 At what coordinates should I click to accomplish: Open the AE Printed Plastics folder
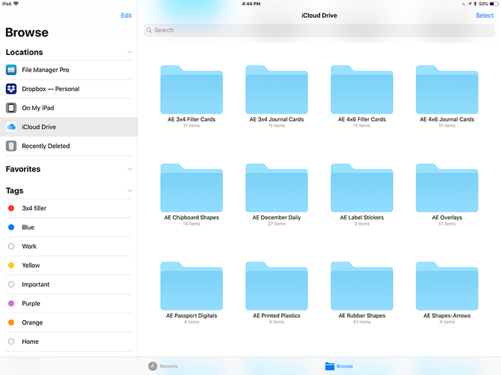tap(277, 286)
